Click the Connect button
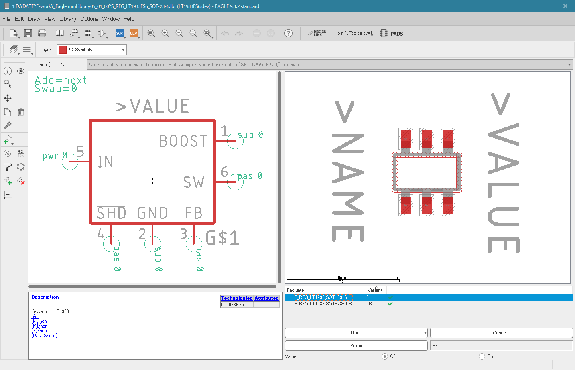575x370 pixels. pos(501,333)
